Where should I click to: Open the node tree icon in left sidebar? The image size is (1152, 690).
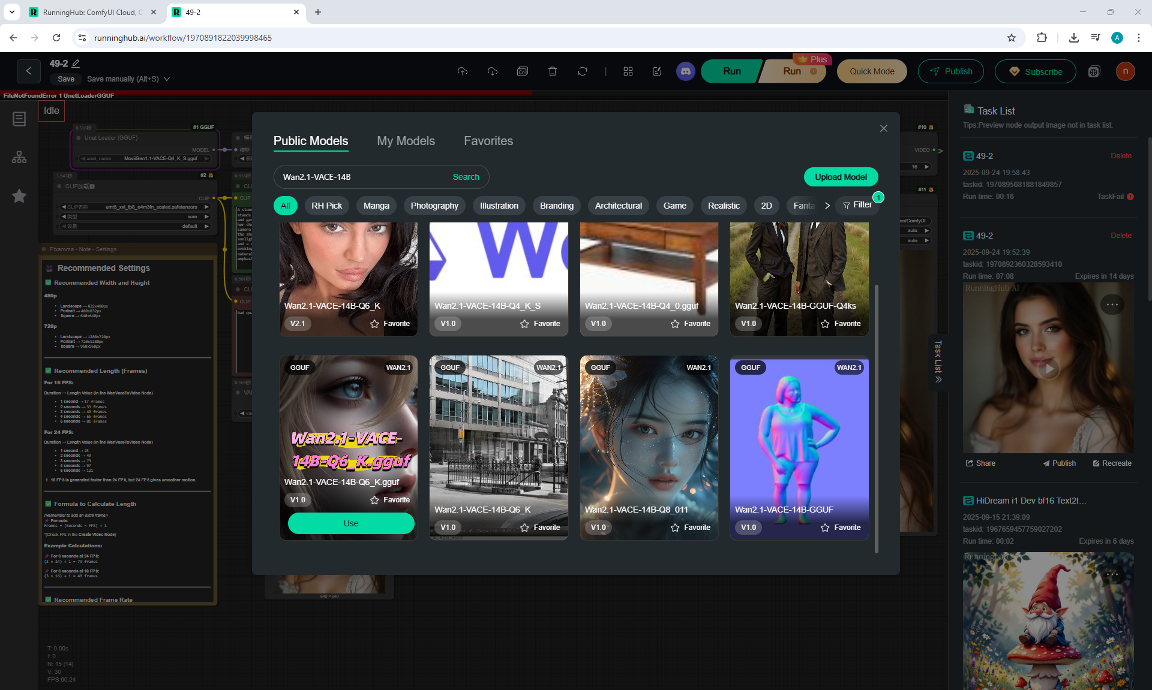coord(19,157)
